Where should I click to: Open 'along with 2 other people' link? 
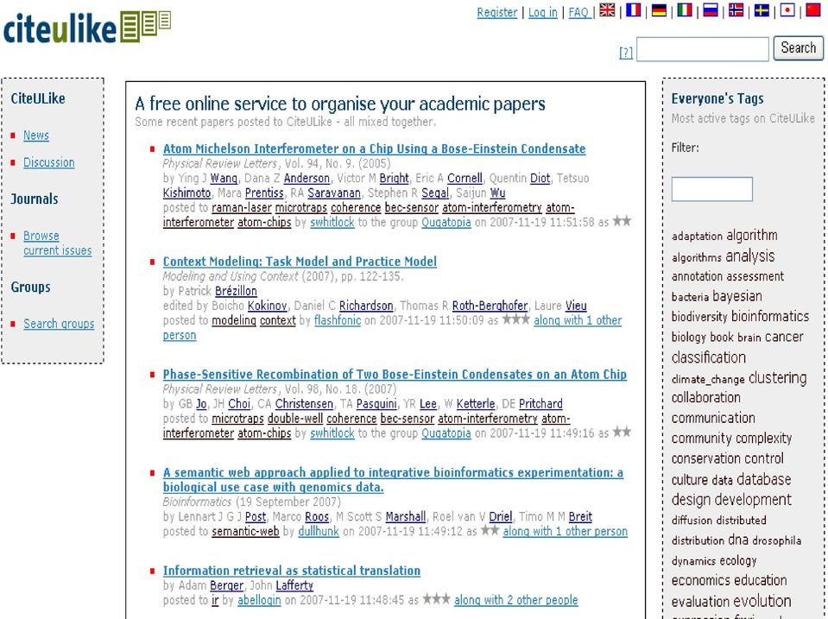[x=516, y=601]
